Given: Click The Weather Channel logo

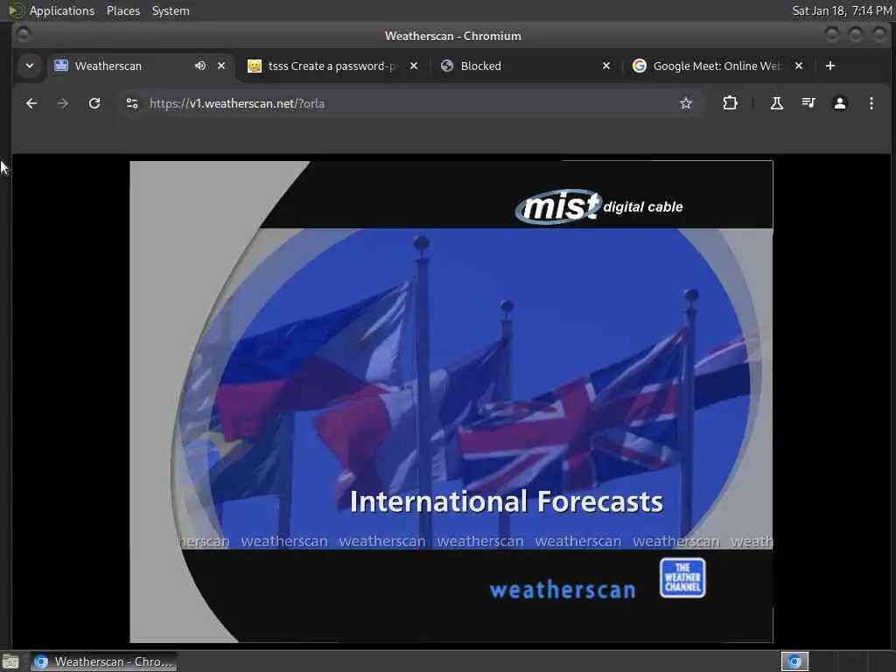Looking at the screenshot, I should tap(682, 577).
